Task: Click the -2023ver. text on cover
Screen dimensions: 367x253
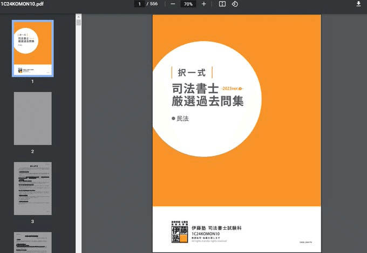Action: click(x=232, y=88)
